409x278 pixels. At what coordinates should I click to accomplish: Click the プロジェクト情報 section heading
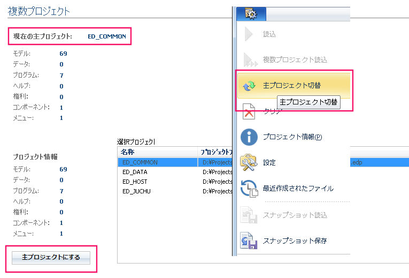(x=35, y=157)
